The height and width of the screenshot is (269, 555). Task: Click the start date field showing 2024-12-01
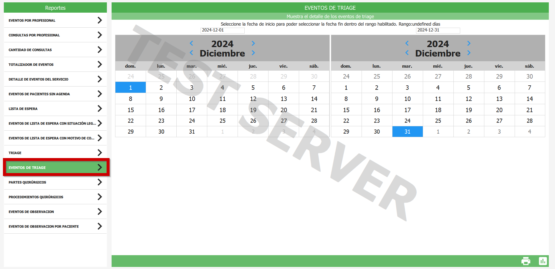click(222, 30)
